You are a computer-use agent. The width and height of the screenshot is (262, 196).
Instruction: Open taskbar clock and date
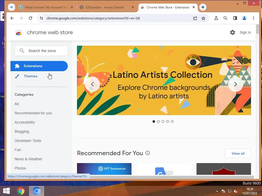click(x=250, y=191)
